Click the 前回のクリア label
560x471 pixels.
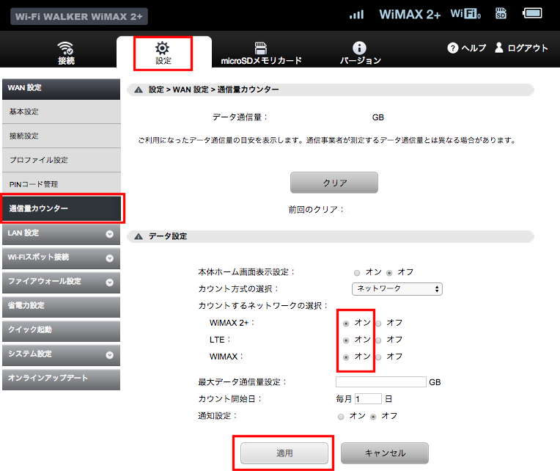click(316, 209)
